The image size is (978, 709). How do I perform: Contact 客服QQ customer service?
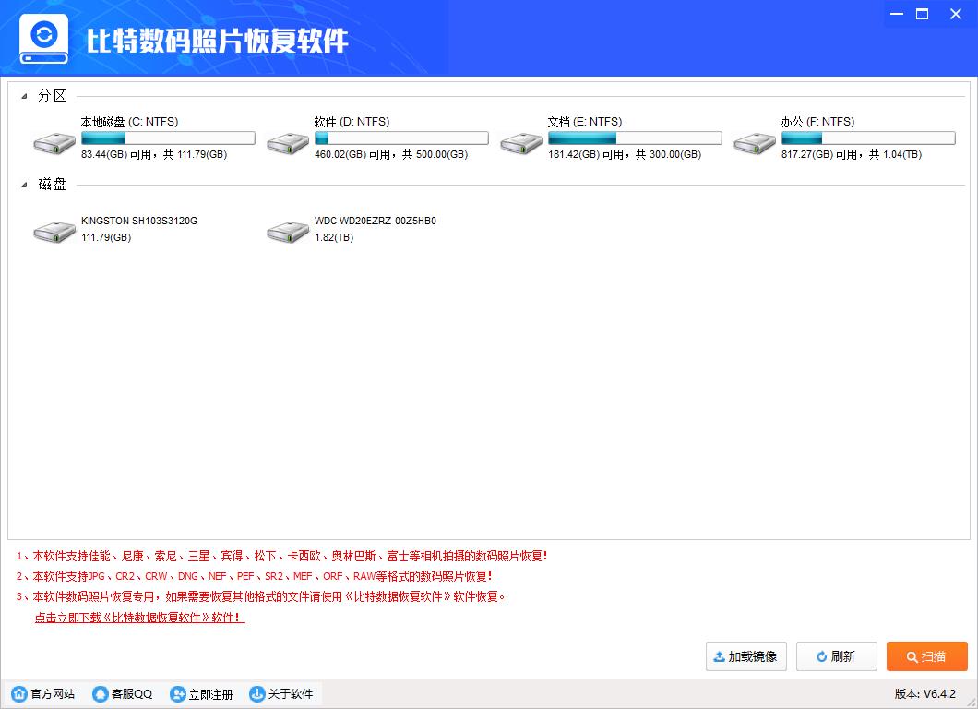[x=123, y=694]
